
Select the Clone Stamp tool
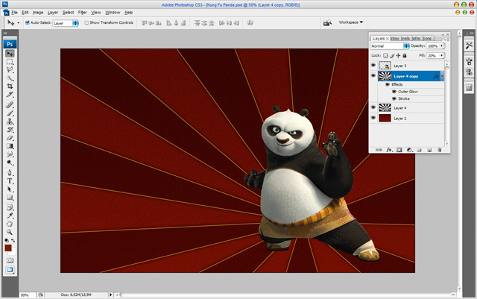tap(10, 122)
